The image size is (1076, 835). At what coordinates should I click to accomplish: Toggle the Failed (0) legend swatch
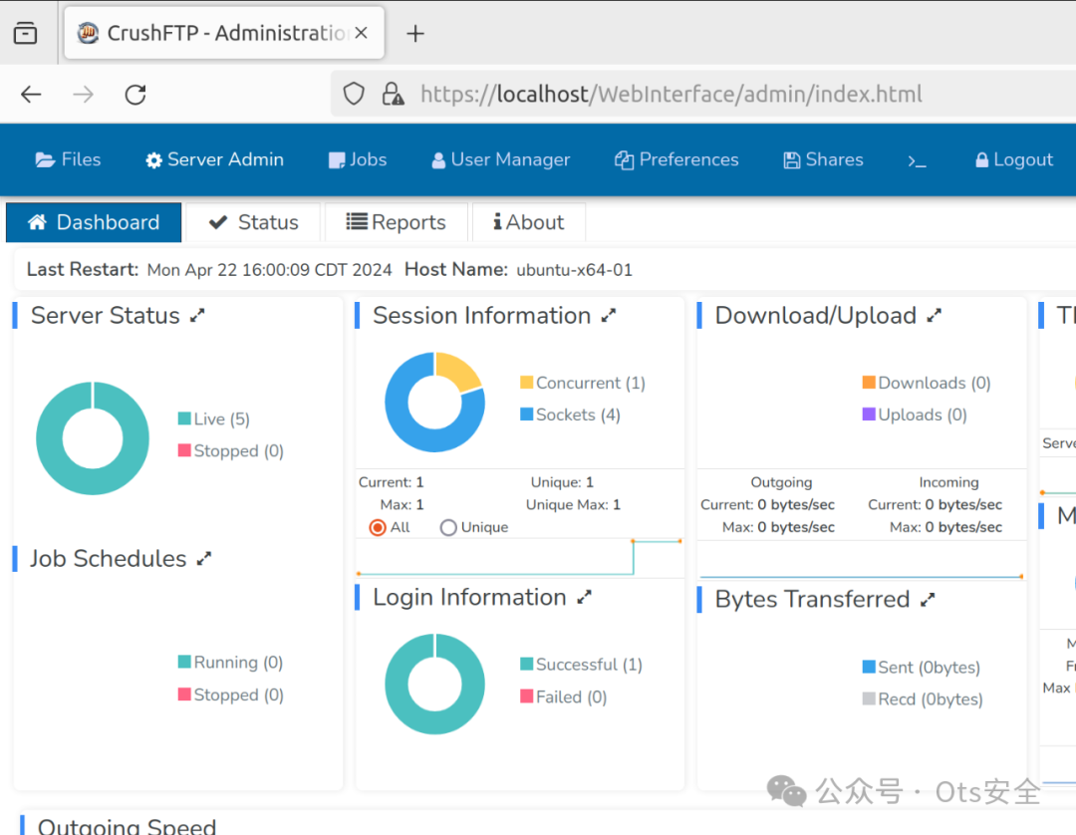tap(527, 697)
